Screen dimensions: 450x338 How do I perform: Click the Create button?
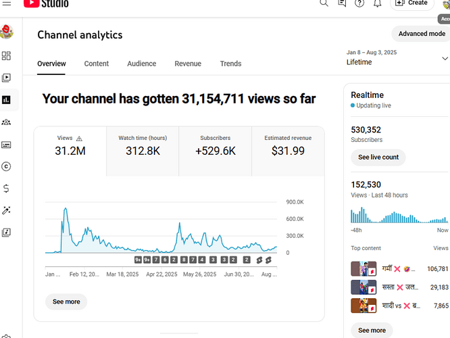tap(411, 3)
